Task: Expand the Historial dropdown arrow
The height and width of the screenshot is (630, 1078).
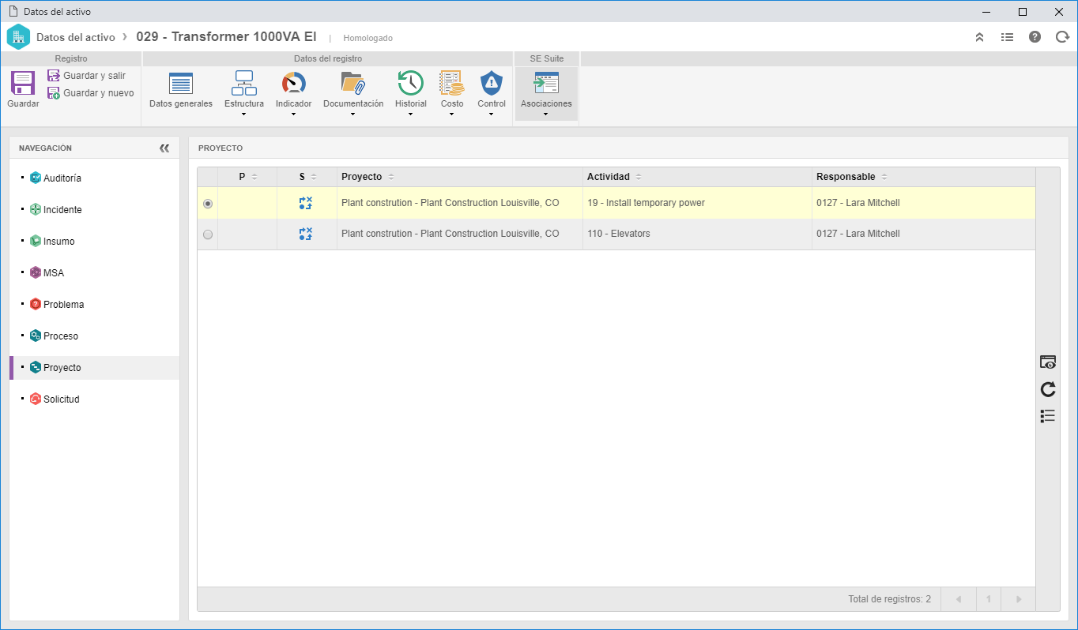Action: coord(410,114)
